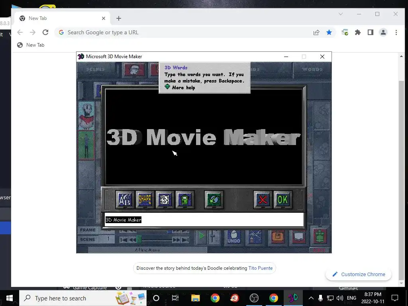Open the volume tray icon

click(339, 298)
